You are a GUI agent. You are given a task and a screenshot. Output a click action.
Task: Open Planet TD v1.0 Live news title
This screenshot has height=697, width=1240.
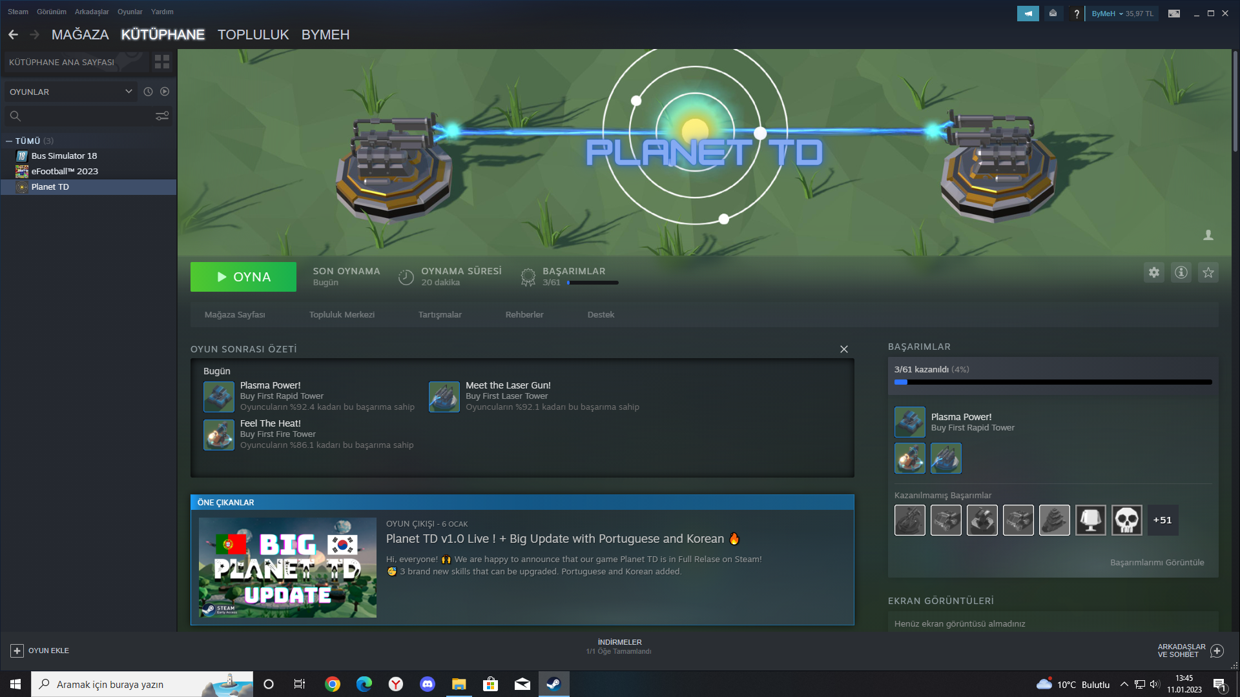tap(563, 539)
